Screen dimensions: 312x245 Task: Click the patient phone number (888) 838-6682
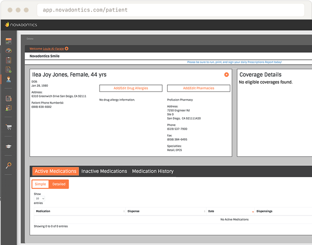41,107
